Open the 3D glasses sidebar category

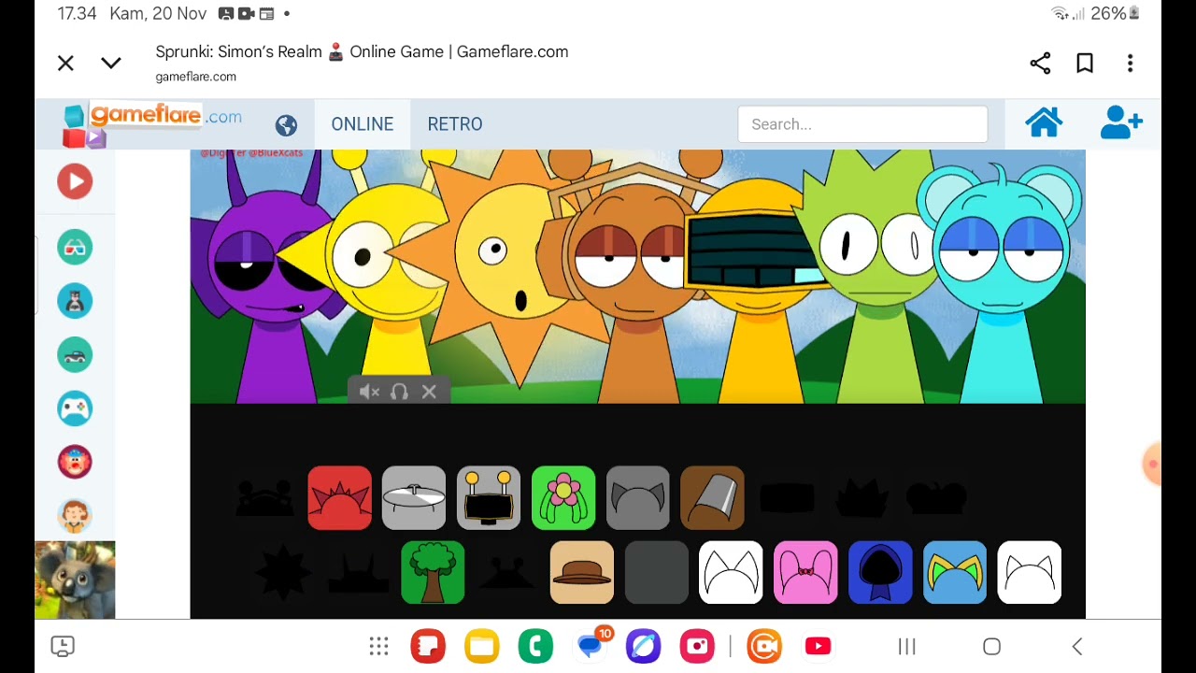click(75, 247)
